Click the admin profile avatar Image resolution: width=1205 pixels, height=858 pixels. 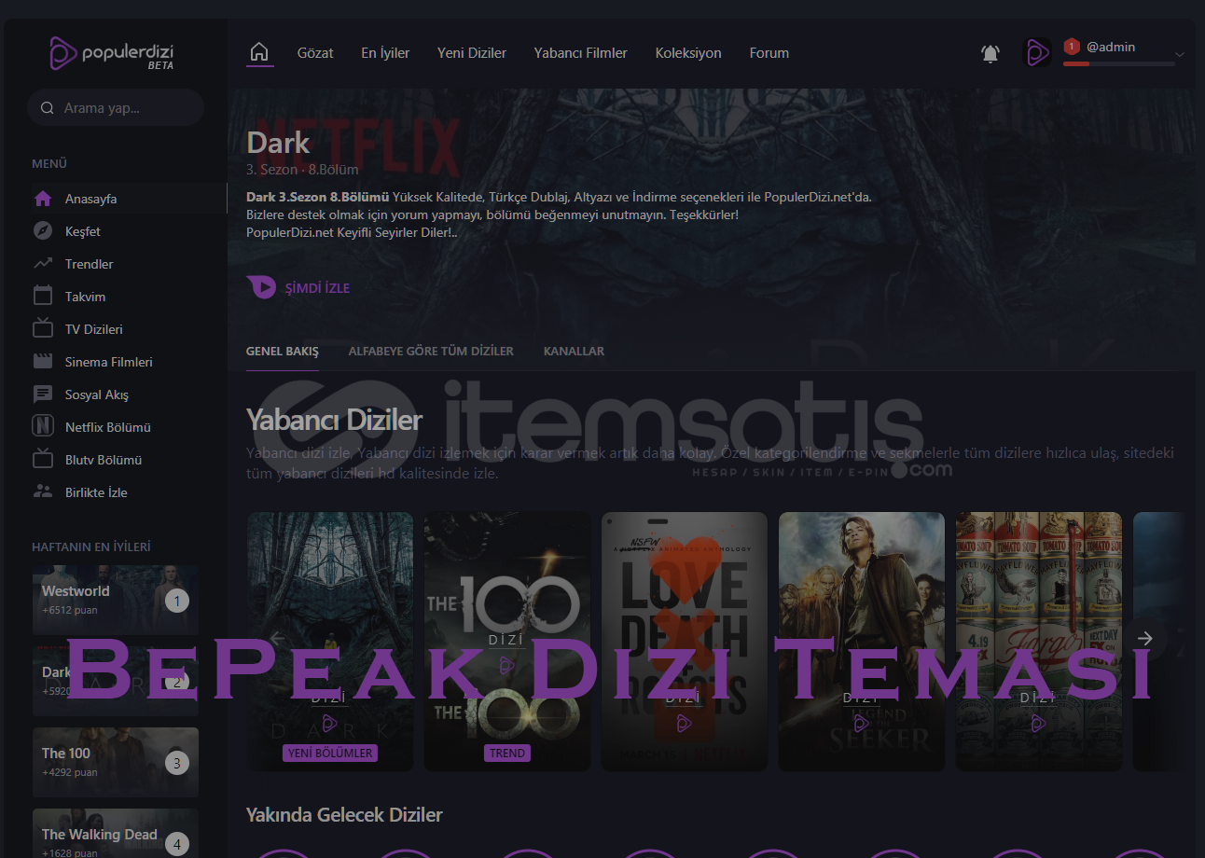1037,53
